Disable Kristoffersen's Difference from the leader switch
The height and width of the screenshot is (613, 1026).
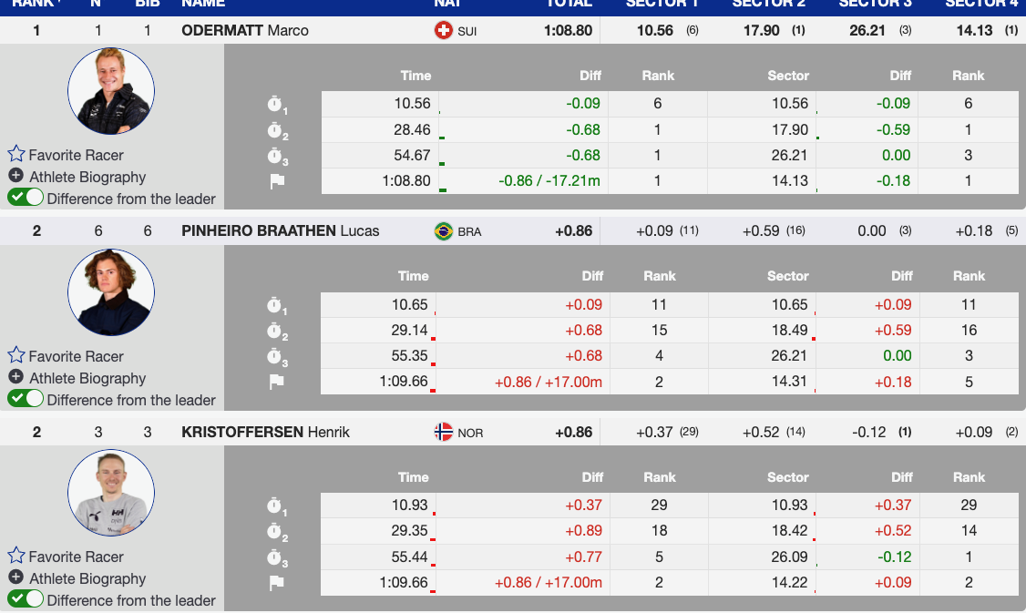[x=26, y=599]
